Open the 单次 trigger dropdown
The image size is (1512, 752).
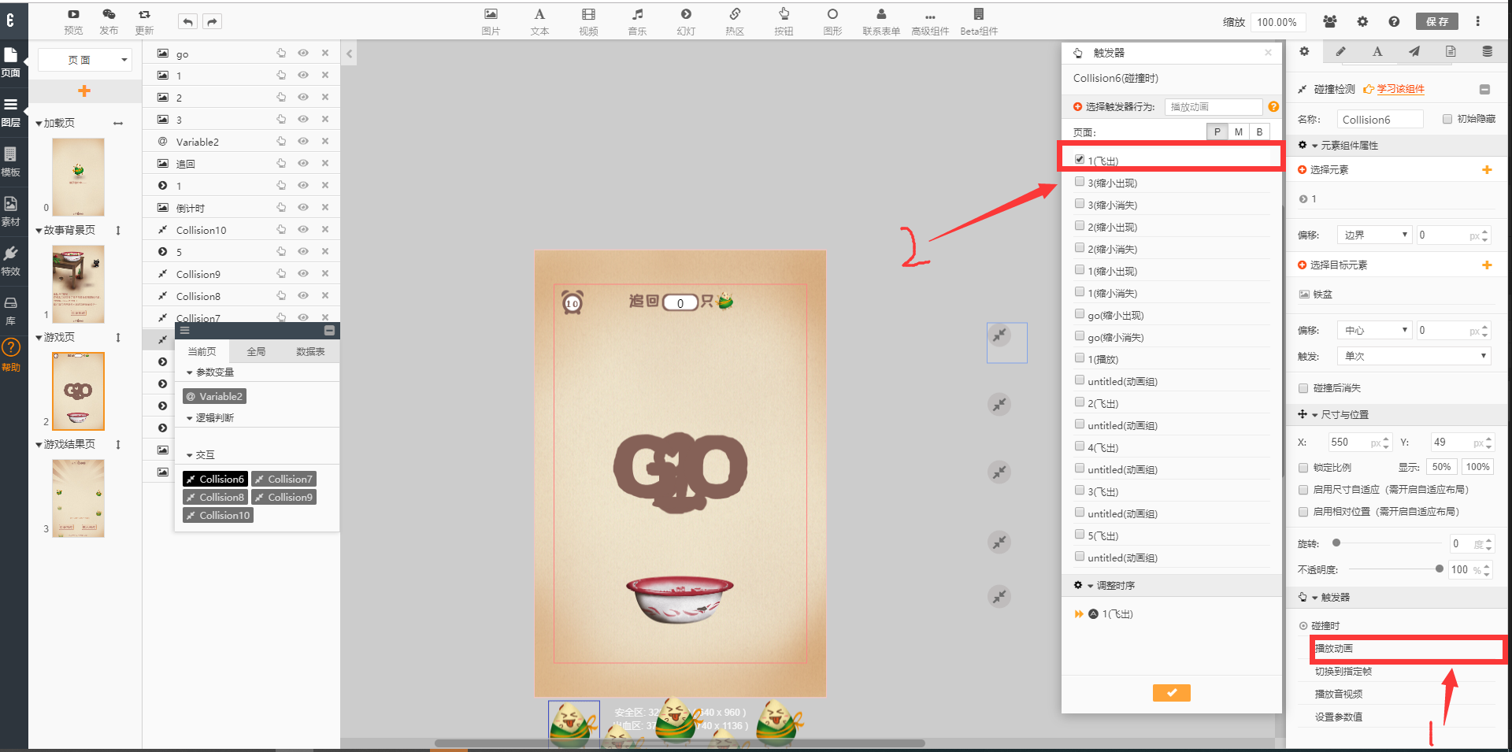[1415, 356]
